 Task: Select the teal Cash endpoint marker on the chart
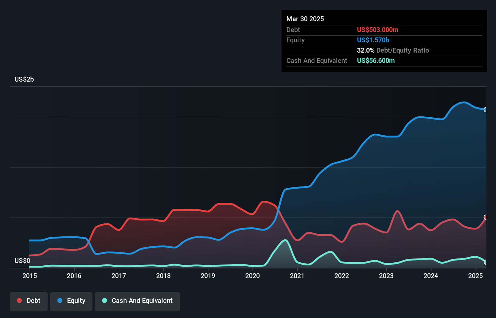[x=486, y=262]
